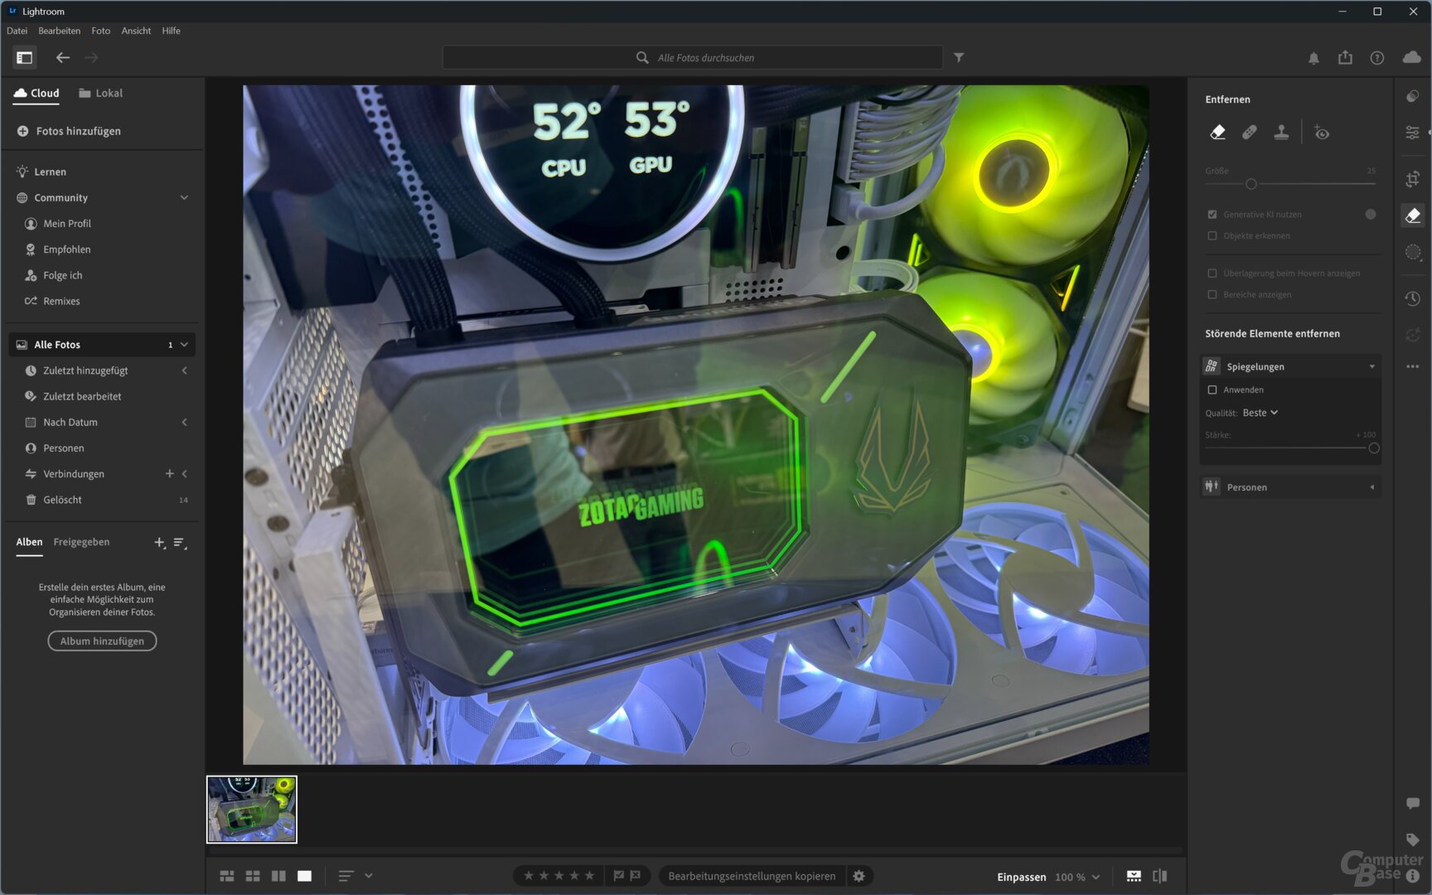This screenshot has width=1432, height=895.
Task: Open the cloud sync status icon
Action: tap(1411, 57)
